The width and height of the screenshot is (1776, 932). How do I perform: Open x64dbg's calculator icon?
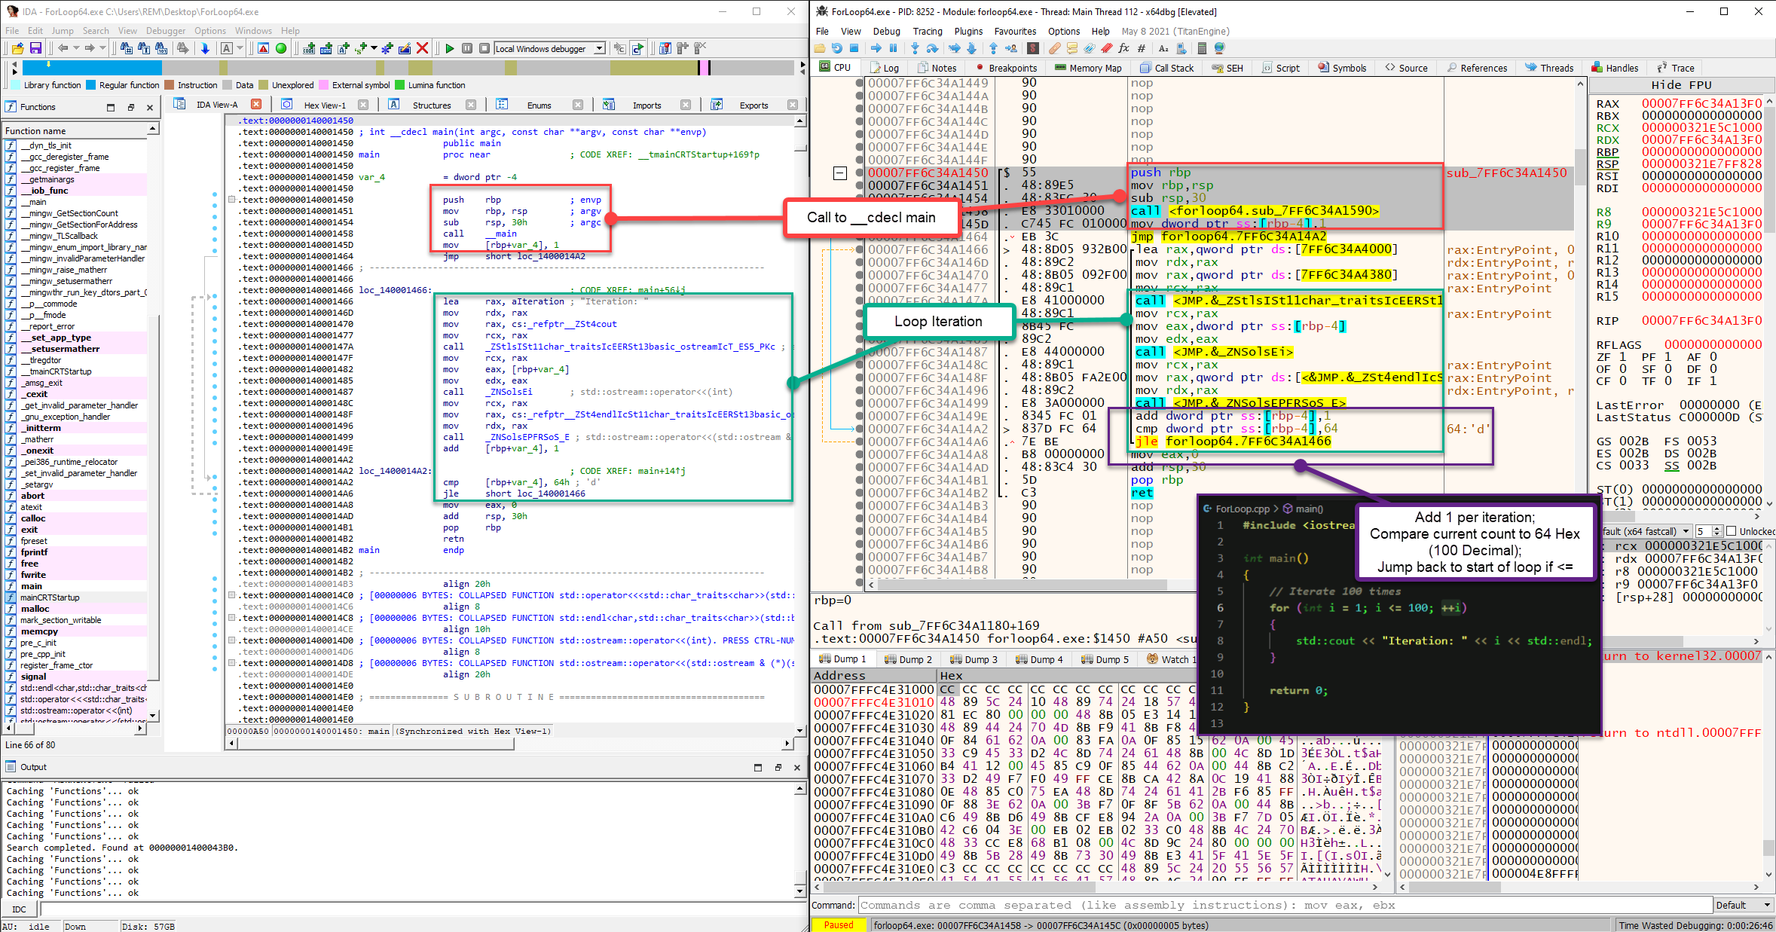[x=1202, y=48]
